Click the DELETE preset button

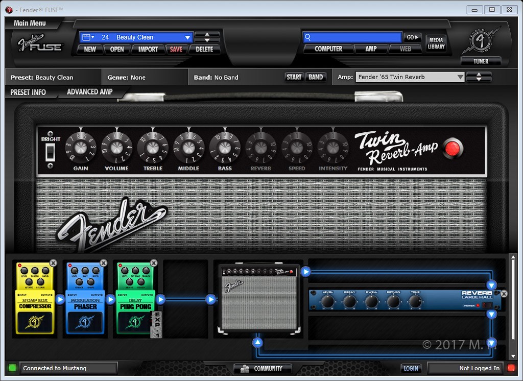(x=204, y=49)
